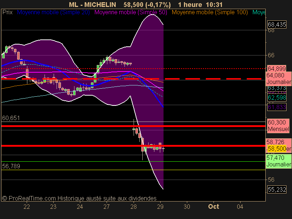Click the "62,598" teal value label
Screen dimensions: 292x219
[x=277, y=97]
